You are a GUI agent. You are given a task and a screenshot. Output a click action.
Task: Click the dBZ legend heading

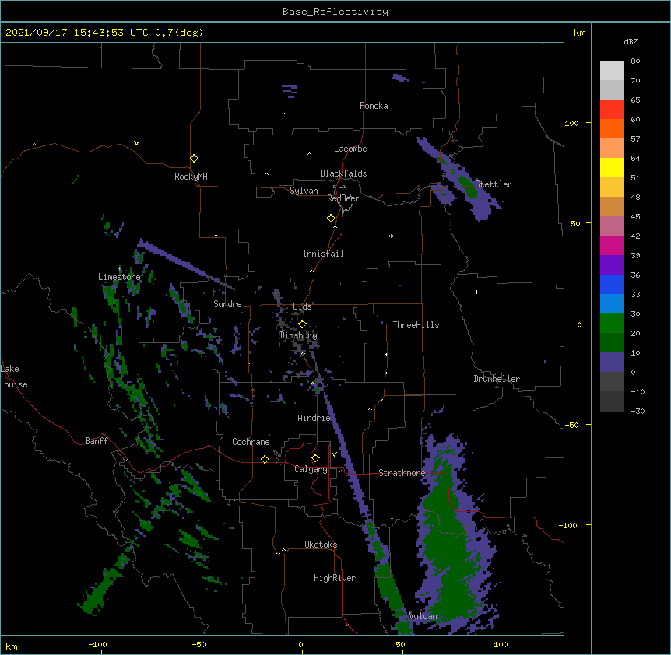coord(631,41)
